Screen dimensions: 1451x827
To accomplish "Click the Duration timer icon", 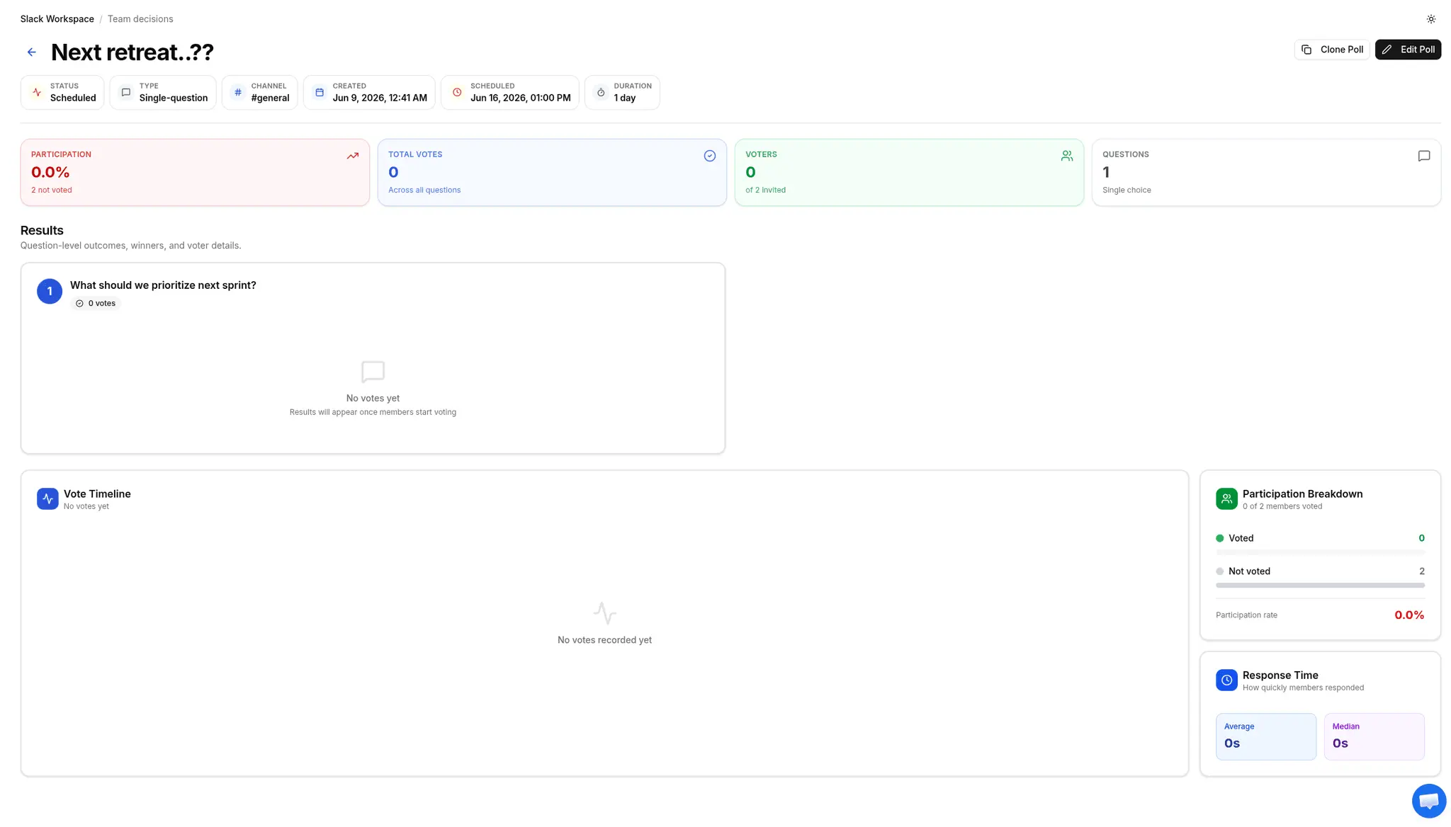I will 601,92.
